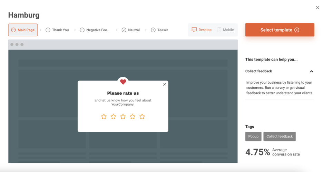Open the Teaser step tab
This screenshot has height=172, width=323.
[159, 30]
